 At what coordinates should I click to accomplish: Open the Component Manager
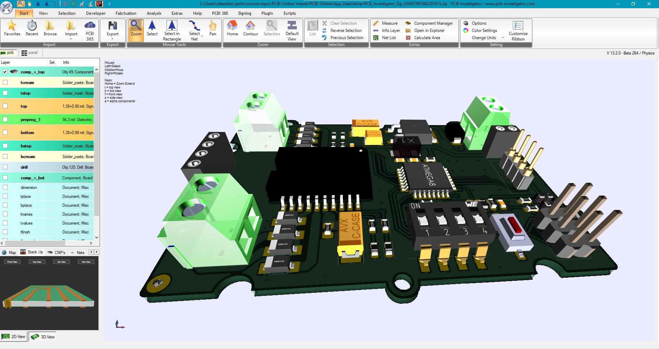(x=430, y=23)
